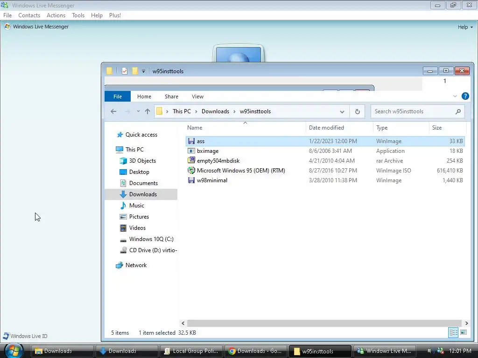Click Windows Live ID link
The image size is (478, 358).
[28, 336]
